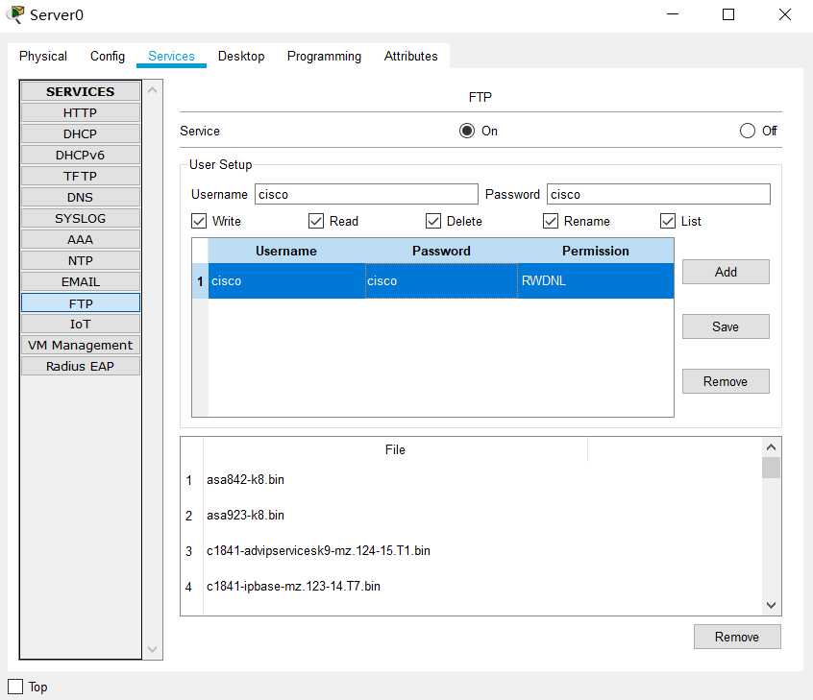This screenshot has width=813, height=700.
Task: Open the AAA service settings
Action: (x=81, y=239)
